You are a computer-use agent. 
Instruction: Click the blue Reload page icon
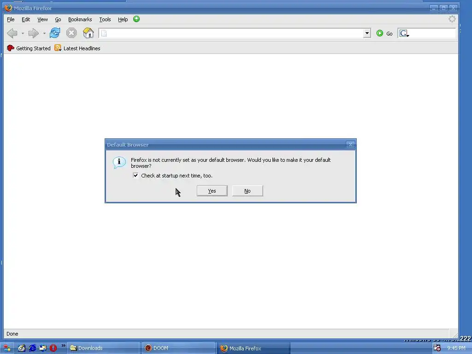coord(55,33)
